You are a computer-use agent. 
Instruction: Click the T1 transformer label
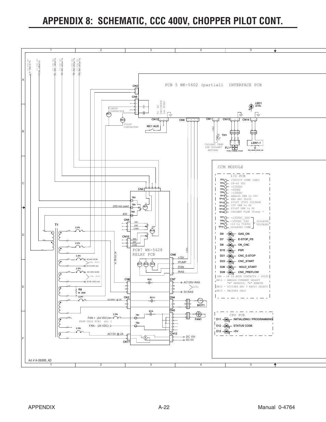(x=57, y=225)
